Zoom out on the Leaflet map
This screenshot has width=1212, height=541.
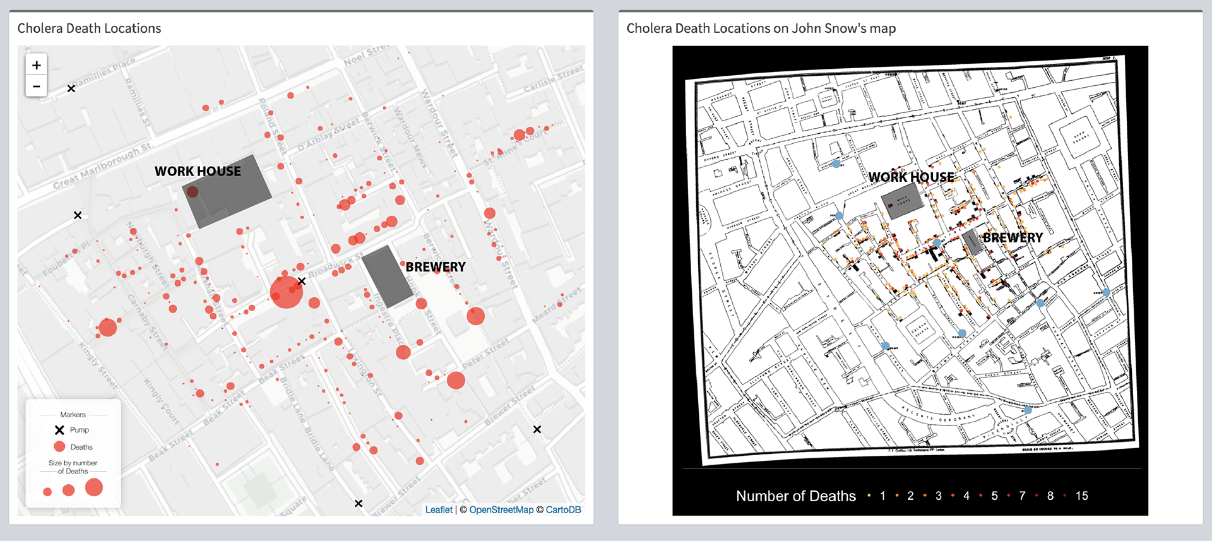37,86
